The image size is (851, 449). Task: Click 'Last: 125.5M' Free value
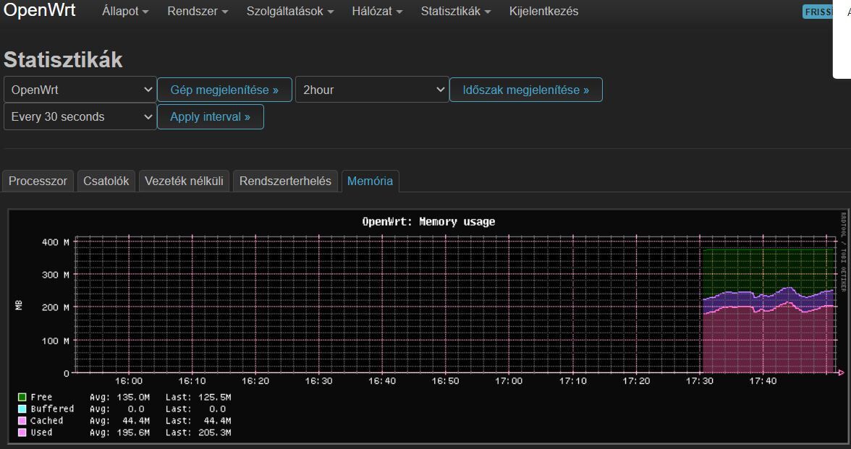198,398
